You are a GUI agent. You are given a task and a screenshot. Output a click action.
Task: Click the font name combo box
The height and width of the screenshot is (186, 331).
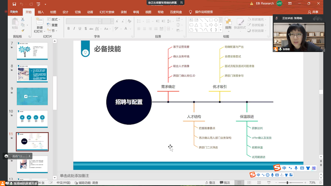coord(84,21)
